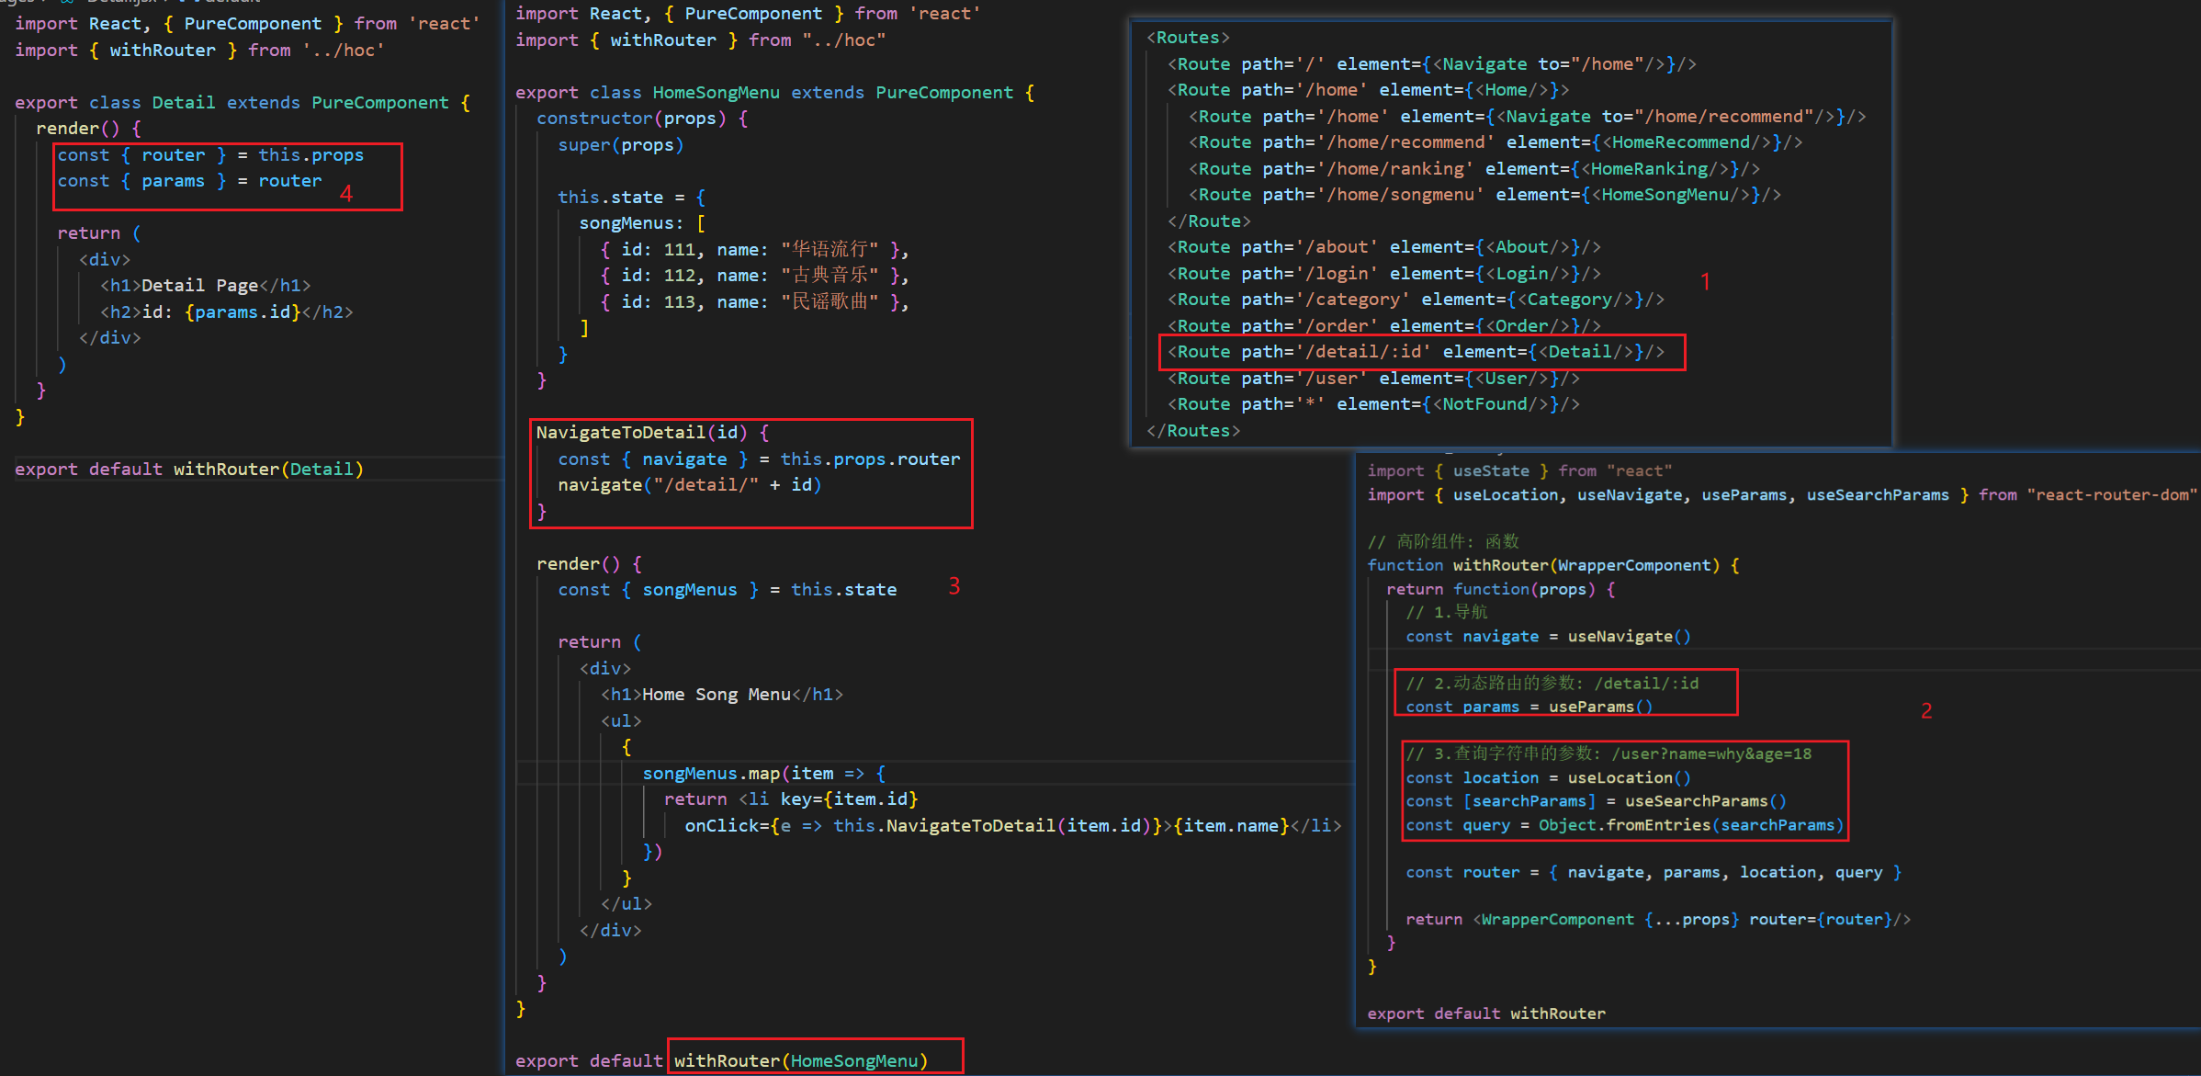Click the opening '<Routes>' tag line

click(1188, 38)
